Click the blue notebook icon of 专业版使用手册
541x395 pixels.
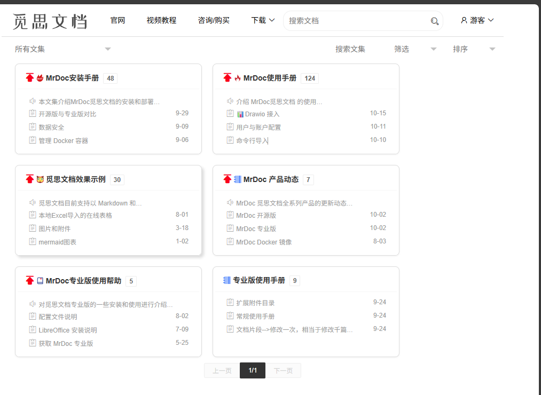[x=226, y=280]
